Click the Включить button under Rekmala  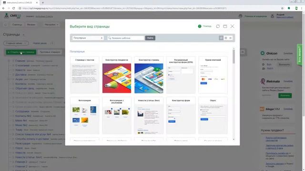coord(285,95)
